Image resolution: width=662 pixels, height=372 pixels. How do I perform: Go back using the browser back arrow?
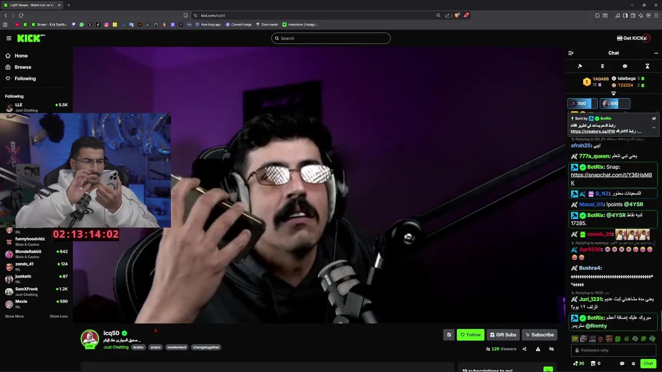tap(6, 16)
